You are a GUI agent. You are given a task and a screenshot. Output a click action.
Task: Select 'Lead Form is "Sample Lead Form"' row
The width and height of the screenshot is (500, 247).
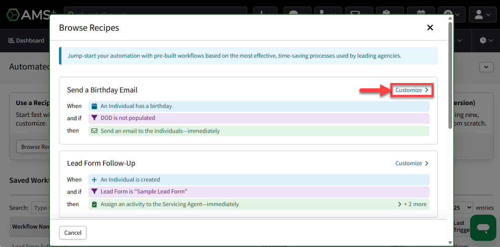[x=259, y=192]
